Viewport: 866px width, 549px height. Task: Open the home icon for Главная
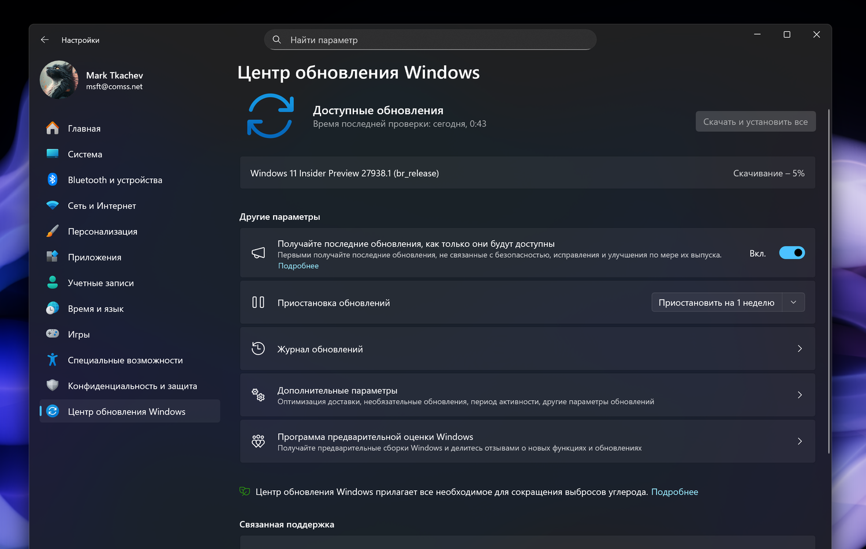click(52, 128)
